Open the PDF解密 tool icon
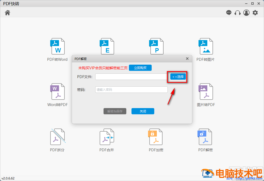This screenshot has width=264, height=181. click(x=204, y=137)
